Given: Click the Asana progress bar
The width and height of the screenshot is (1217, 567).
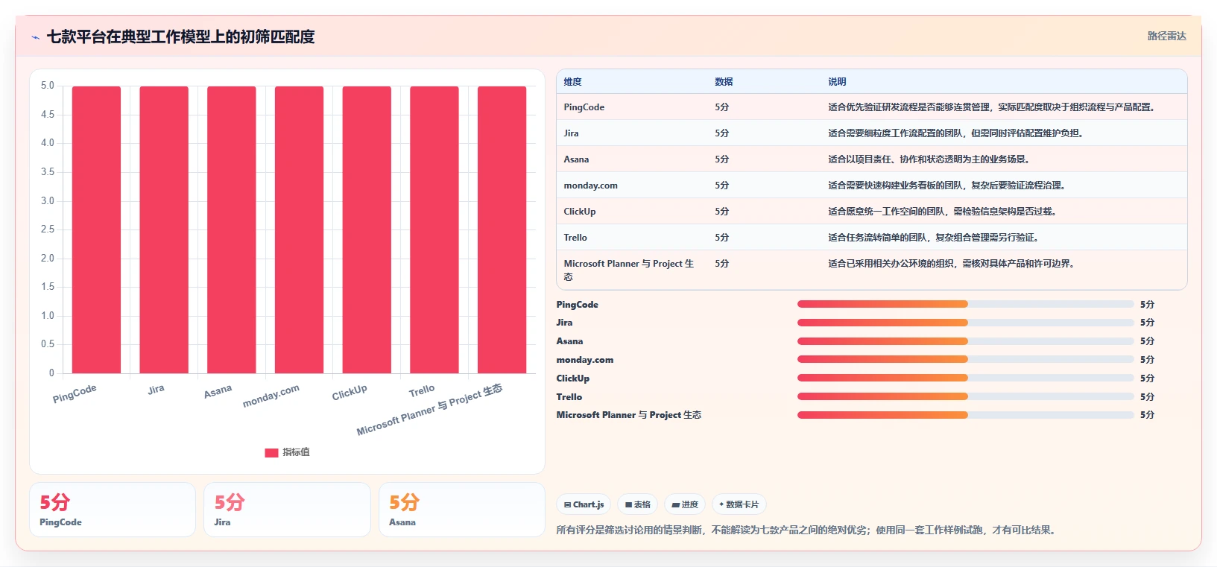Looking at the screenshot, I should pyautogui.click(x=965, y=341).
